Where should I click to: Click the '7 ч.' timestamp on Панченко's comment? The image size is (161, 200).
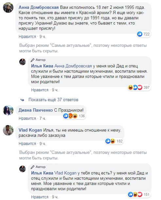tap(43, 118)
